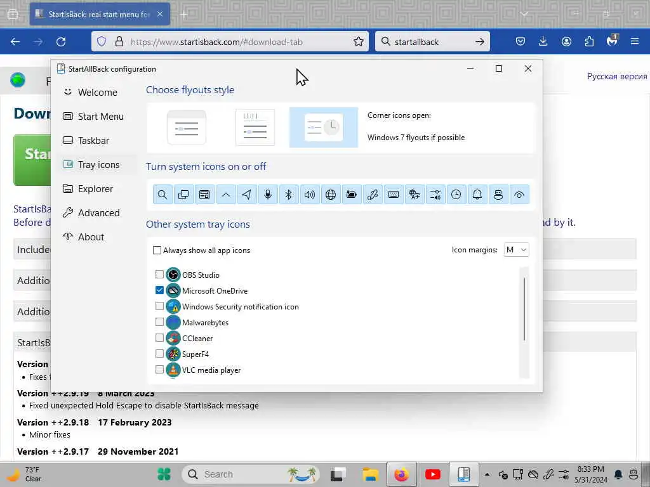This screenshot has width=650, height=487.
Task: Toggle the Bluetooth system icon
Action: (x=289, y=195)
